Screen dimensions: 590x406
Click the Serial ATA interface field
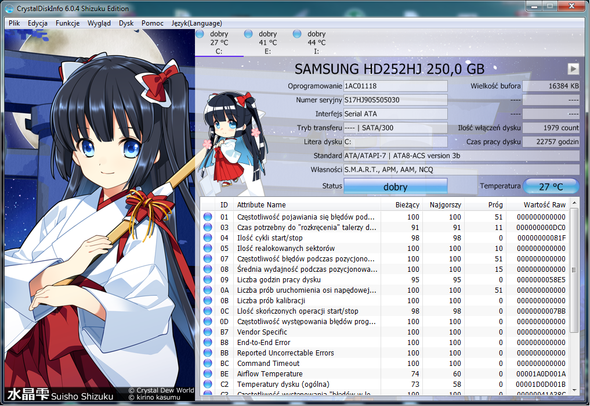point(396,114)
